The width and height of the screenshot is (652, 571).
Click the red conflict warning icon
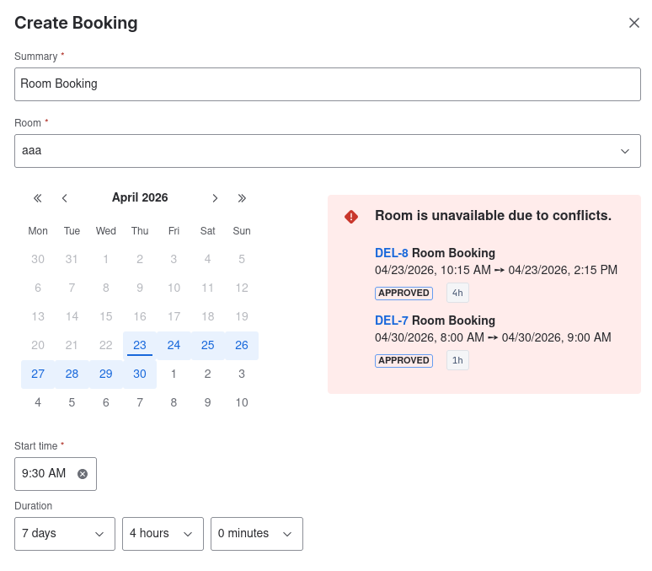(351, 217)
